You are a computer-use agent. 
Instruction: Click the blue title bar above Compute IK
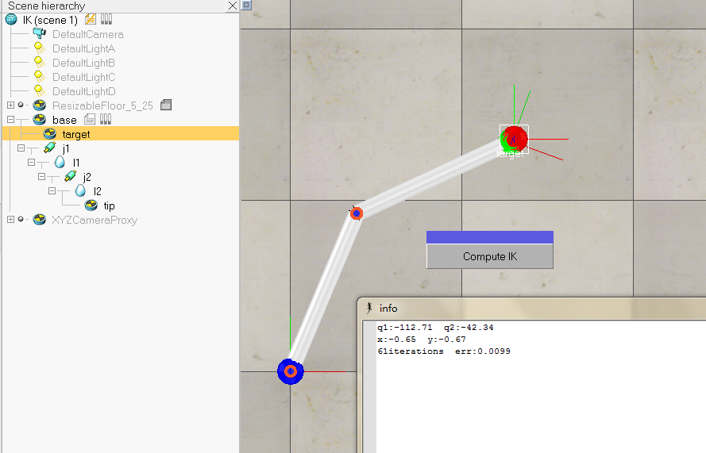[490, 237]
